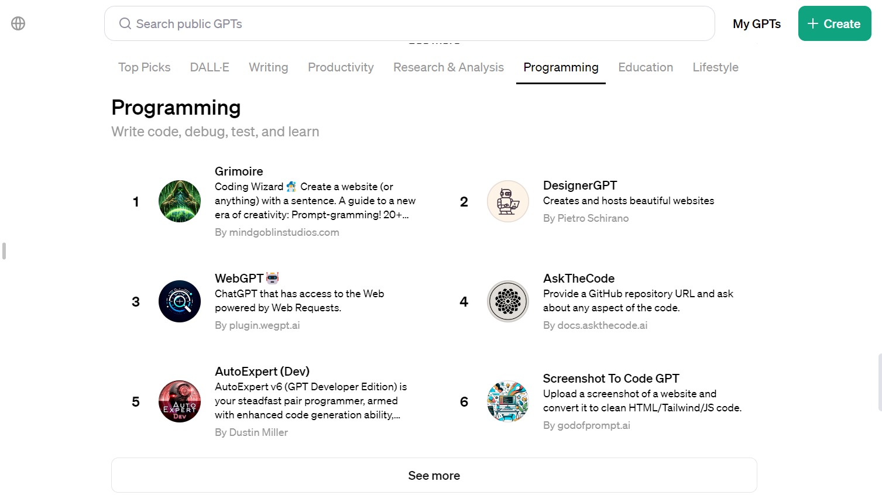
Task: Click the page scrollbar on the right
Action: 880,383
